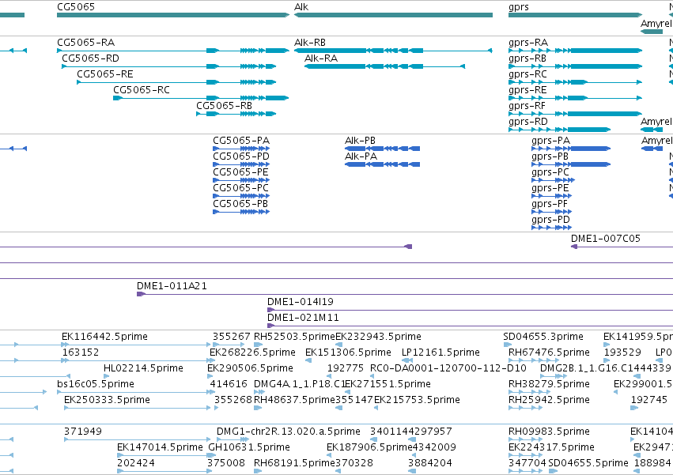Select the SD04655.5prime label
673x475 pixels.
[x=588, y=463]
